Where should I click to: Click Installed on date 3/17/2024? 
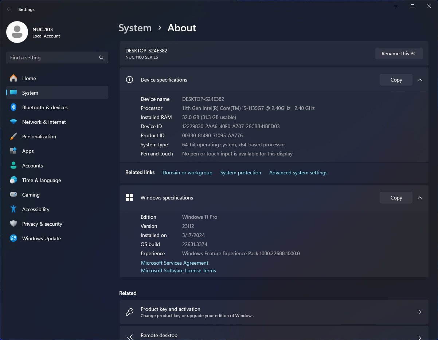click(x=193, y=235)
